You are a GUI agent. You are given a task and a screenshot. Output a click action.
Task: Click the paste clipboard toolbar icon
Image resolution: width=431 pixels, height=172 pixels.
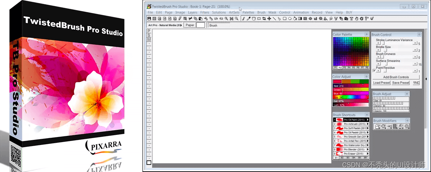(x=201, y=18)
